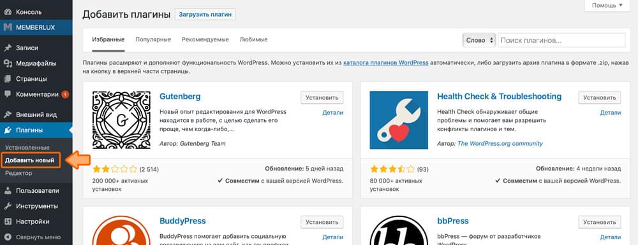
Task: Open The WordPress.org community author link
Action: click(500, 144)
